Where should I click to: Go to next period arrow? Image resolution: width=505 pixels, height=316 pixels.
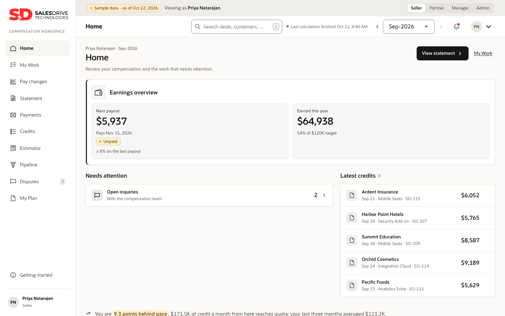tap(441, 27)
